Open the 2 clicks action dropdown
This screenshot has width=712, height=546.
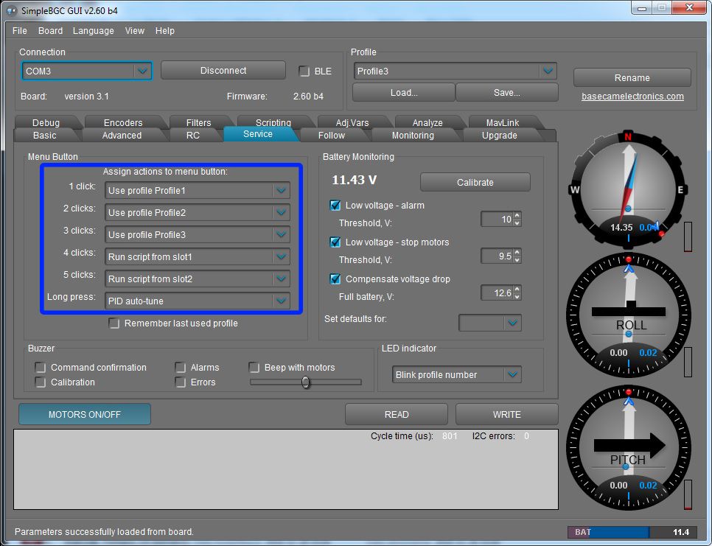tap(197, 212)
